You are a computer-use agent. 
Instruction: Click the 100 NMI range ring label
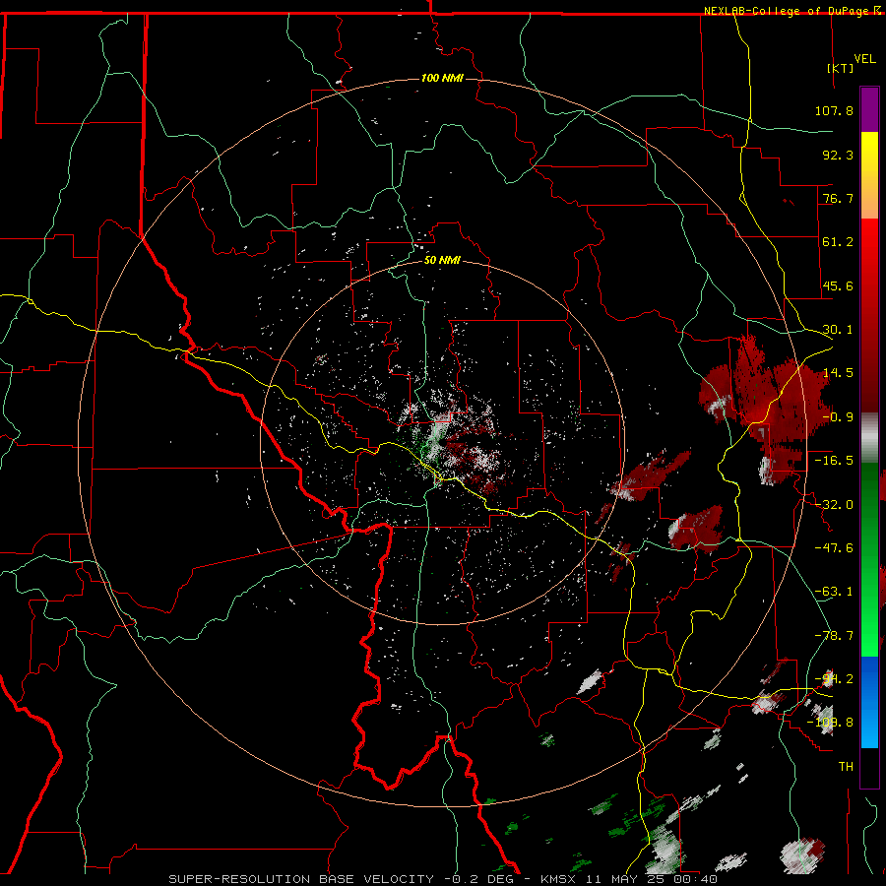442,78
